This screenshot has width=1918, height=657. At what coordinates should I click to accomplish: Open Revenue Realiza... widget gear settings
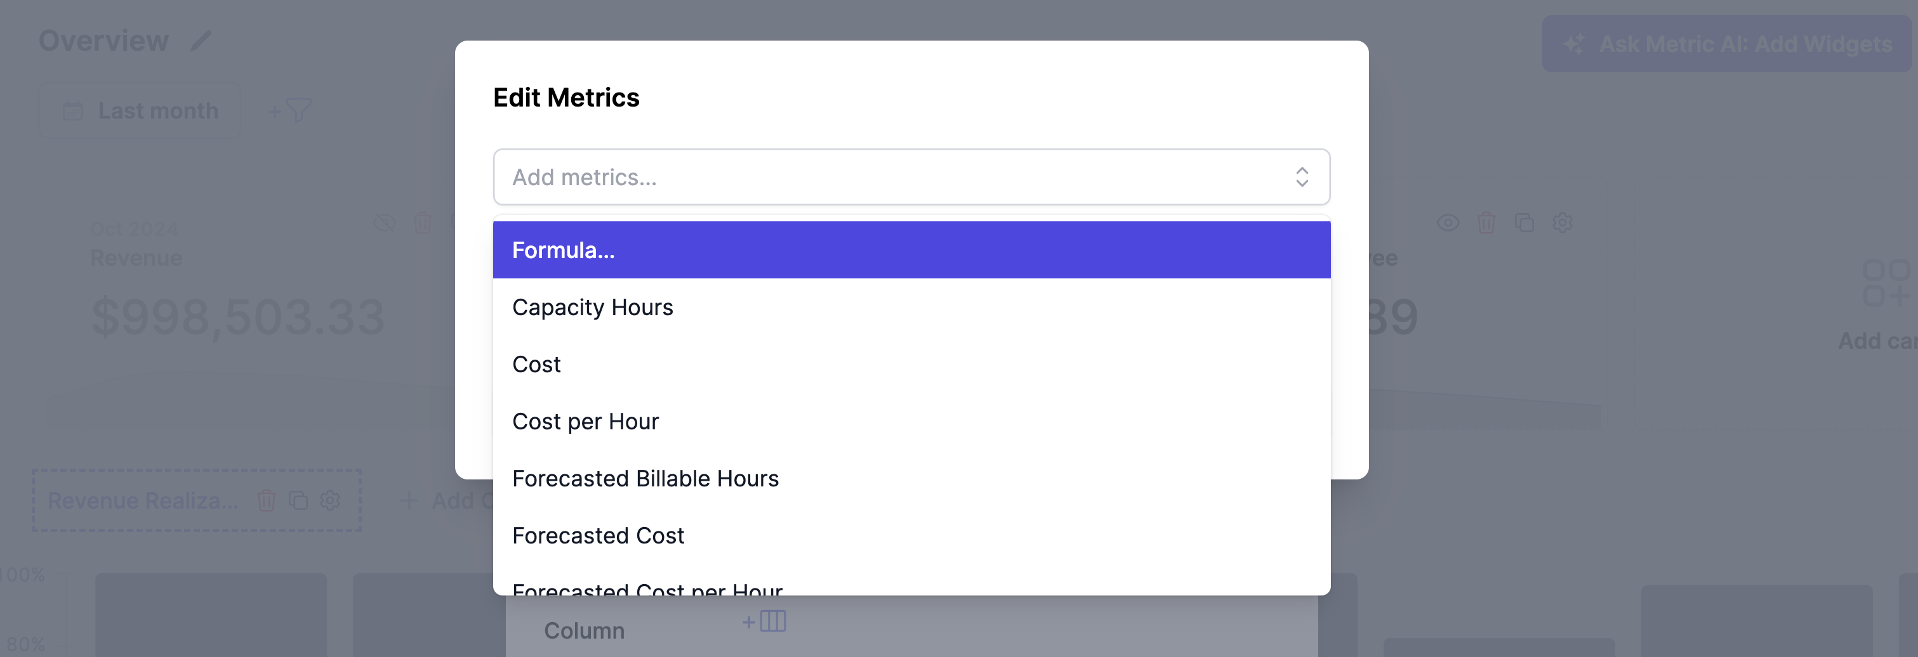coord(330,501)
